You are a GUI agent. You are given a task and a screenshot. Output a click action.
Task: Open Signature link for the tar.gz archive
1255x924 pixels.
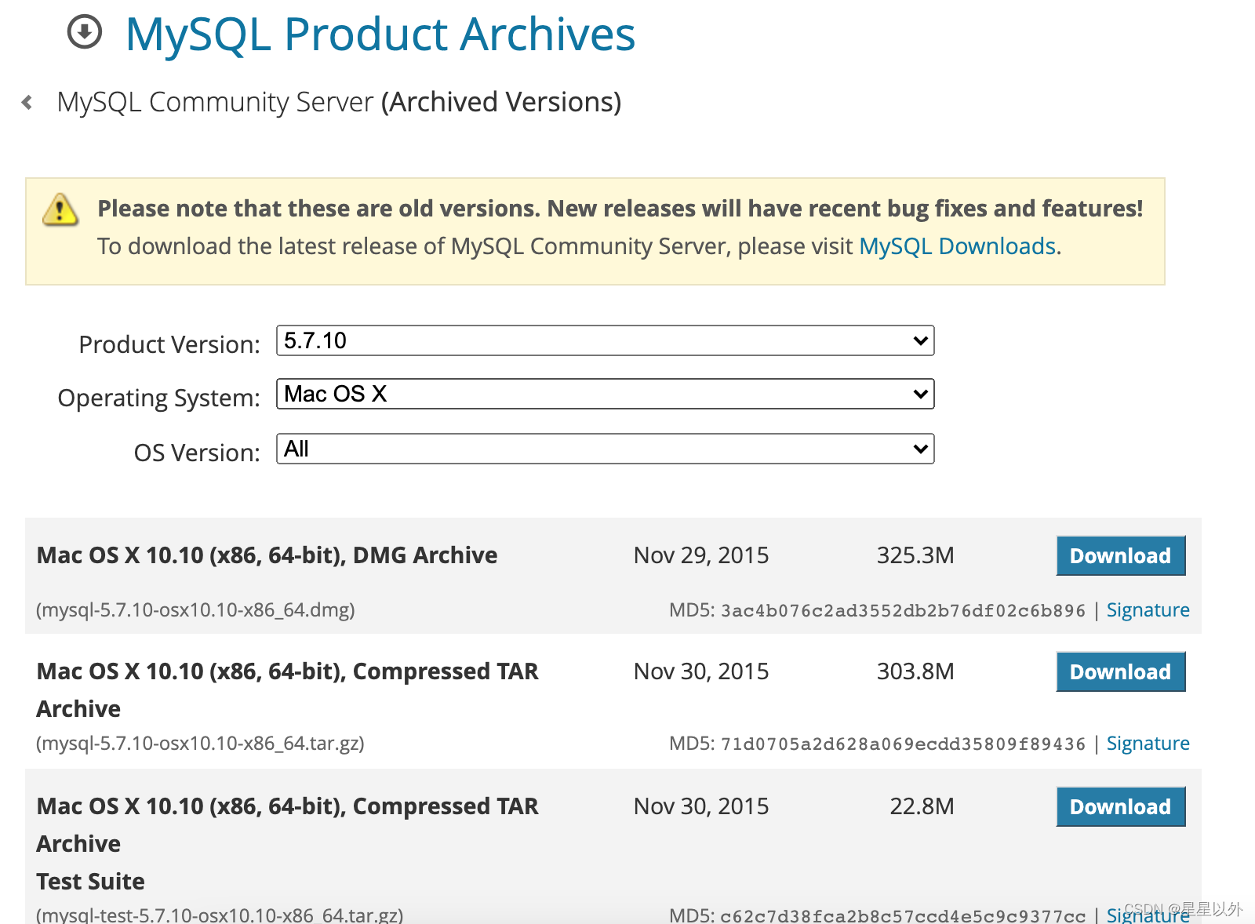1148,744
